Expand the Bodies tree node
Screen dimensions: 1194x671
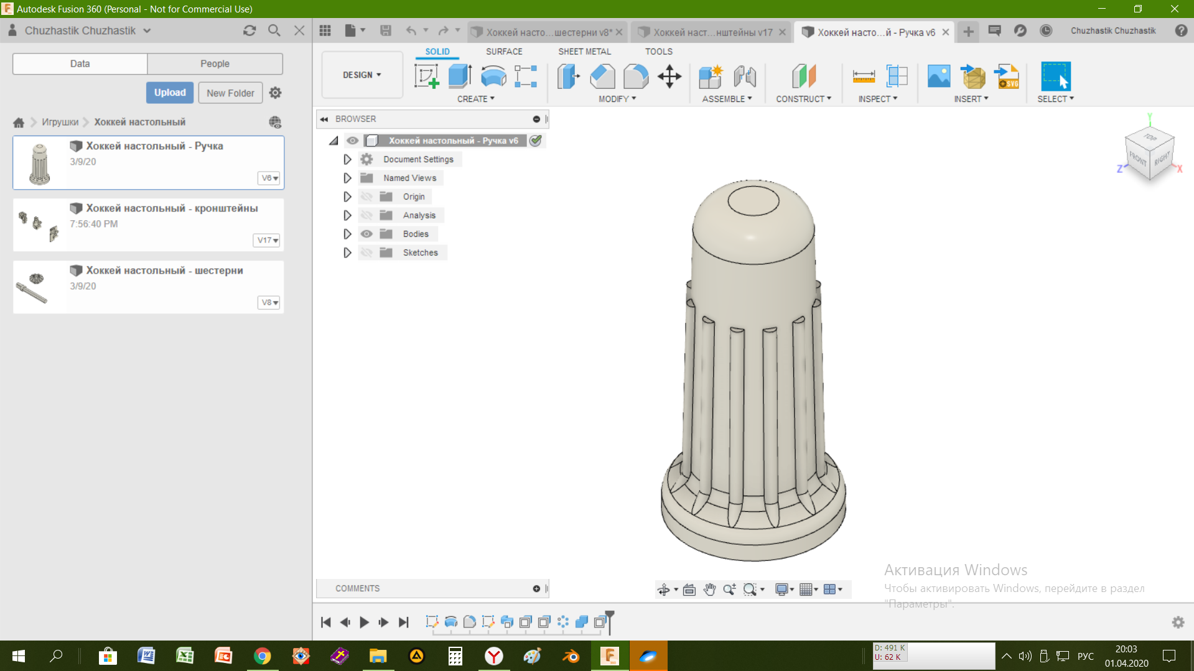[347, 234]
